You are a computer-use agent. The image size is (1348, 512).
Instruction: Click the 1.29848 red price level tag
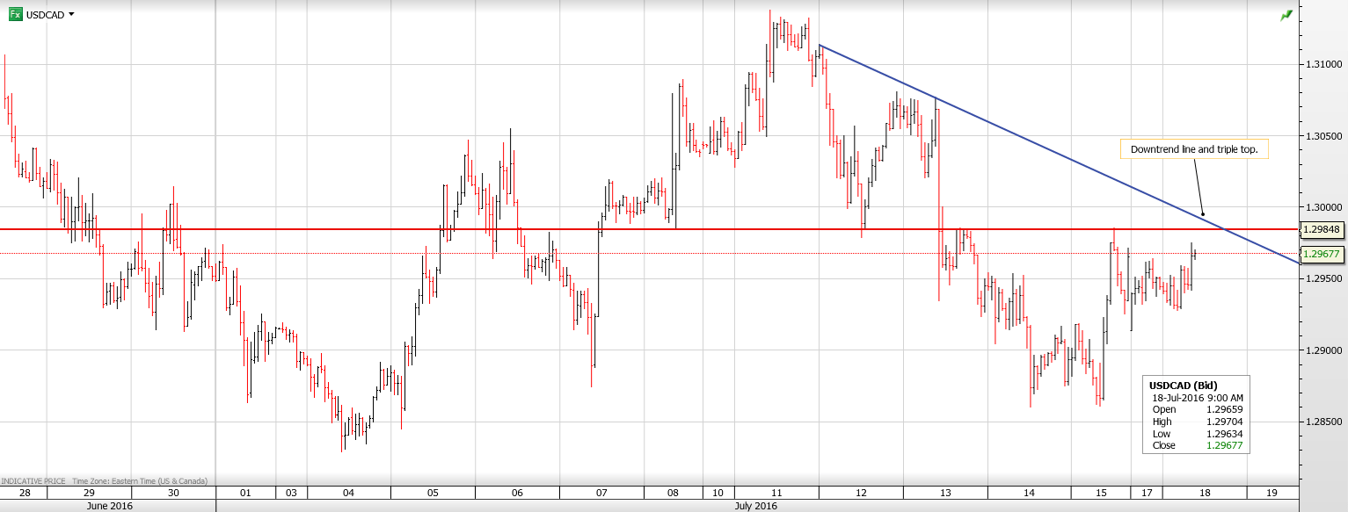pos(1322,229)
